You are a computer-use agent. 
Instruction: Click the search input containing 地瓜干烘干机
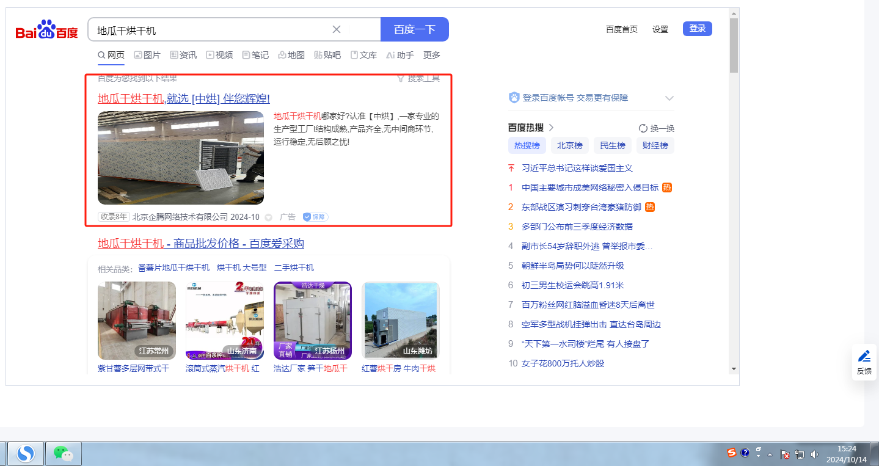pyautogui.click(x=208, y=30)
